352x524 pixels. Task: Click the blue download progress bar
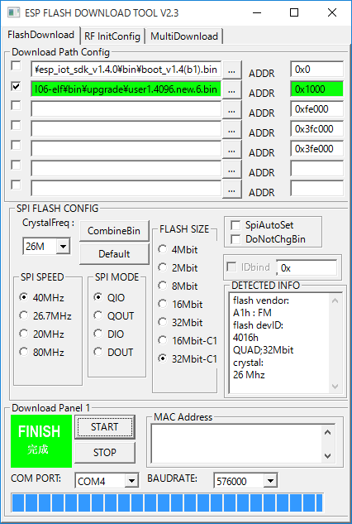click(x=167, y=503)
